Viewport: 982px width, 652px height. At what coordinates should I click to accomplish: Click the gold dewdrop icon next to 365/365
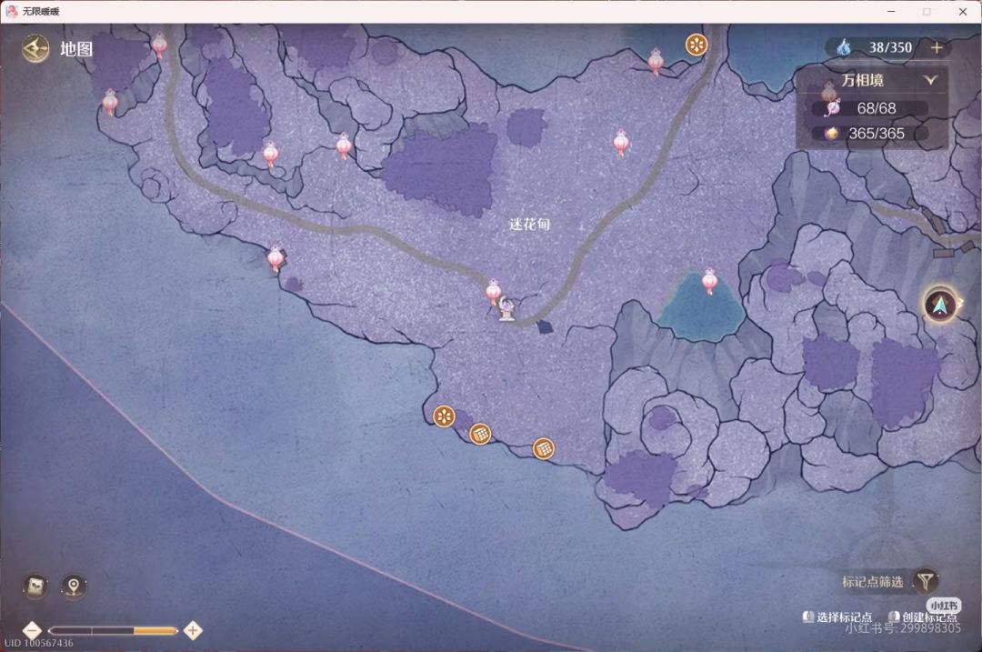pos(831,134)
